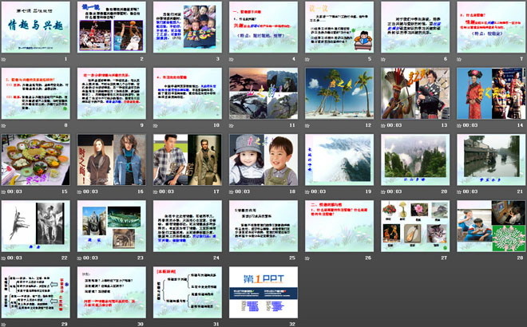
Task: Click the 00:03 timing under slide 15
Action: 14,191
